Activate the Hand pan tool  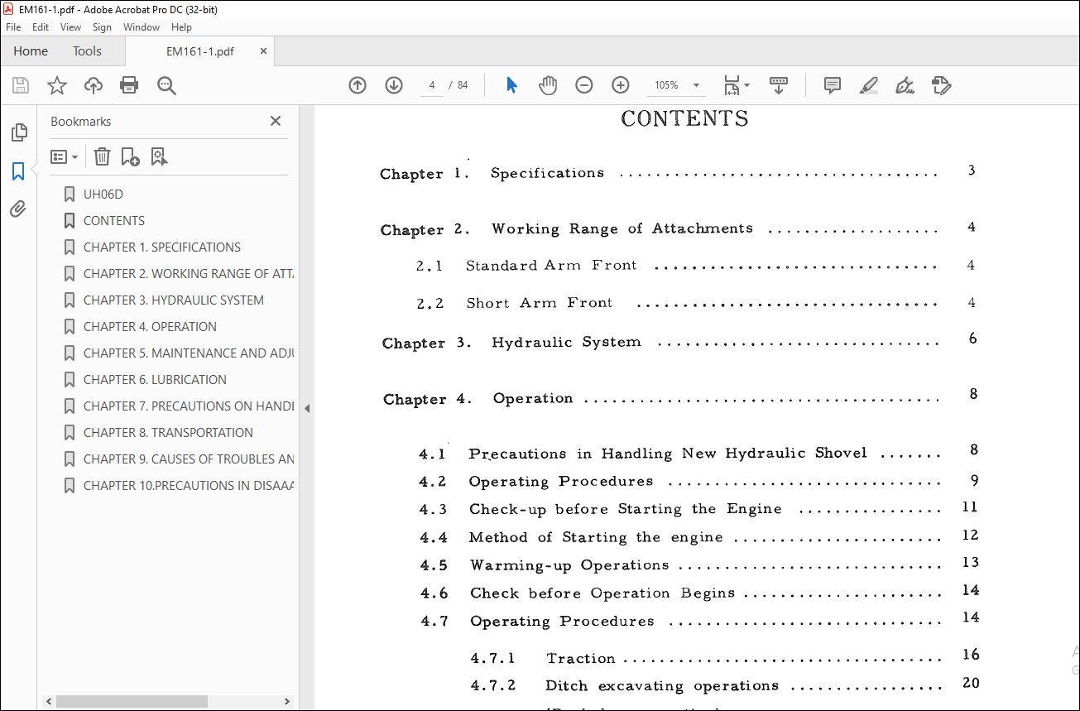tap(548, 85)
